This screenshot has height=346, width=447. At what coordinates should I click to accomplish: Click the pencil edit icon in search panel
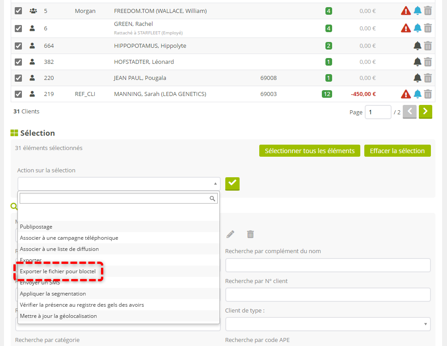point(230,234)
